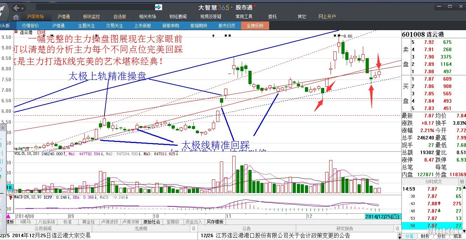Click the VOL(5,10,20) indicator label
466x240 pixels.
coord(27,154)
